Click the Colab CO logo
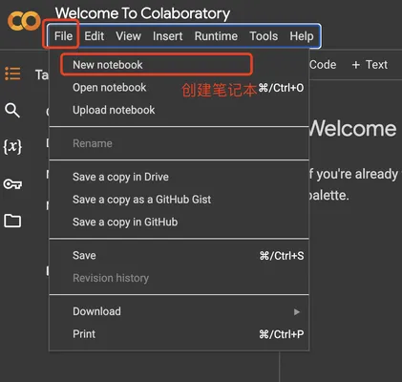402x382 pixels. (x=24, y=21)
